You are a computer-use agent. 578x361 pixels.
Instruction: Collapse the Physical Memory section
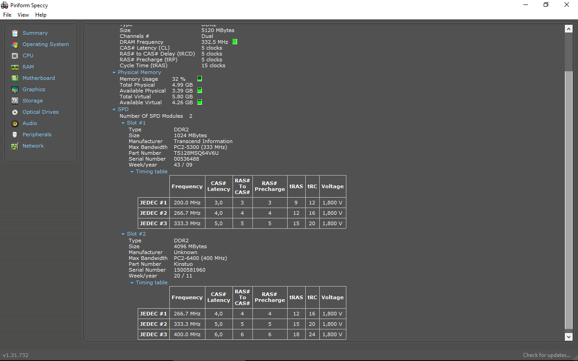tap(114, 73)
